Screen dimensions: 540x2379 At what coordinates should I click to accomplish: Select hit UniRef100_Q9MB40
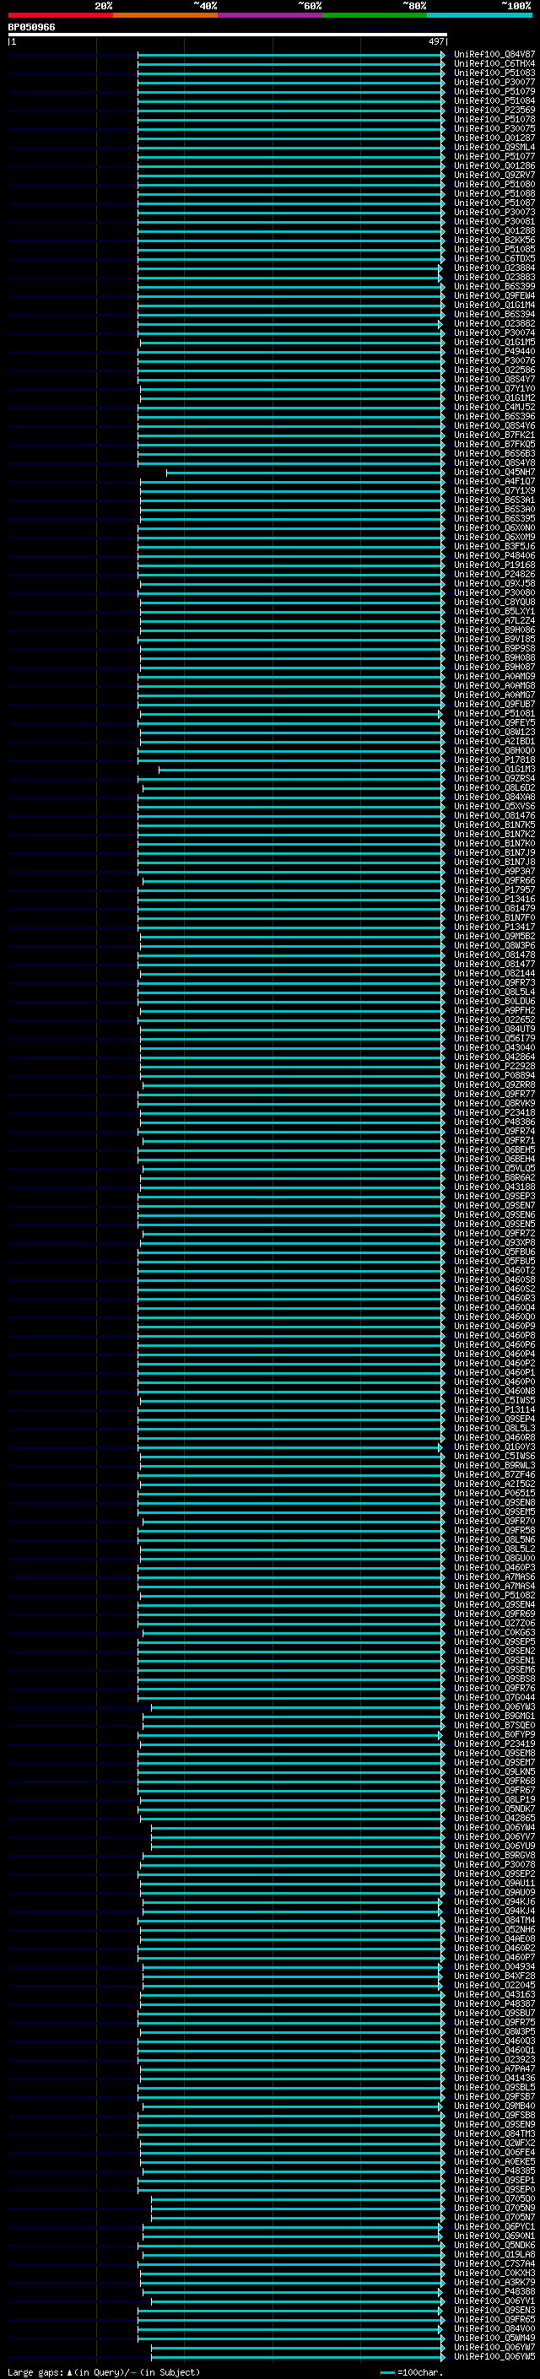point(494,2106)
